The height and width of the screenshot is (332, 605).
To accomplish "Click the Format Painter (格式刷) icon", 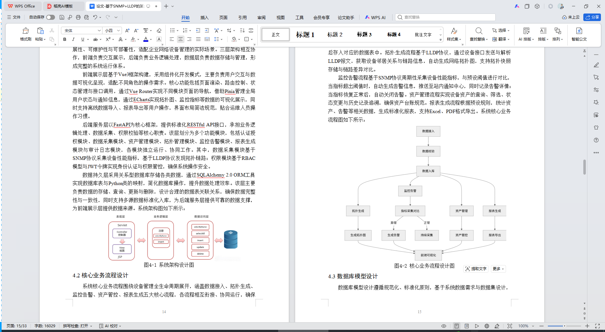I will [x=26, y=31].
